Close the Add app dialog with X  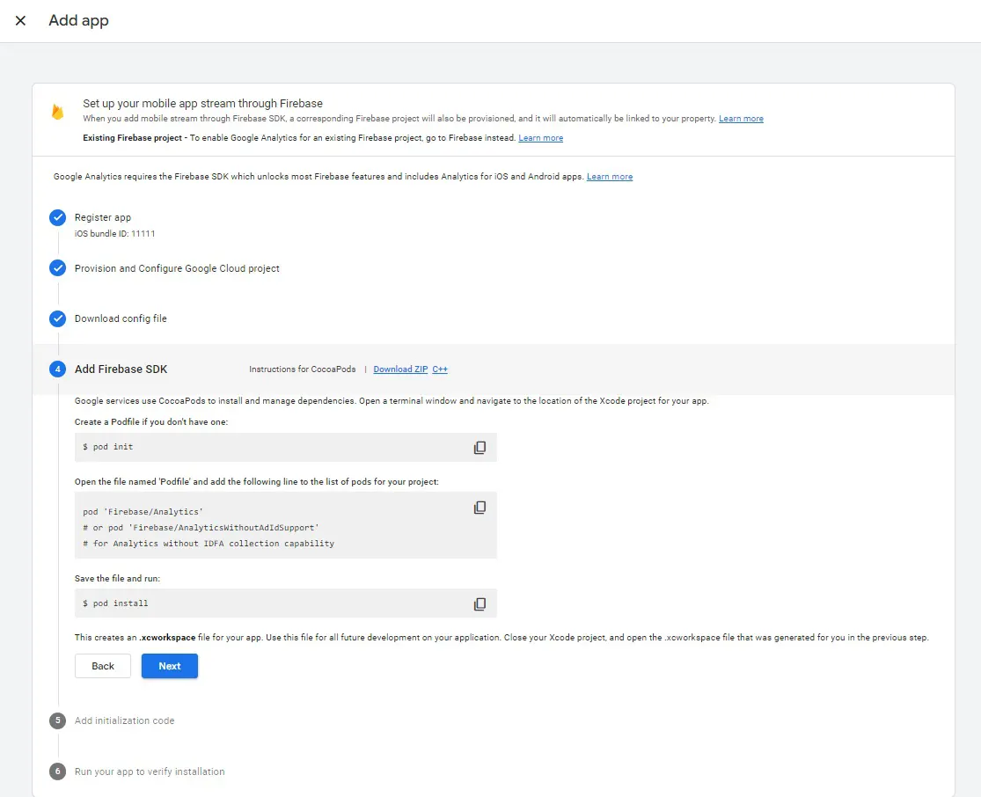pyautogui.click(x=20, y=20)
